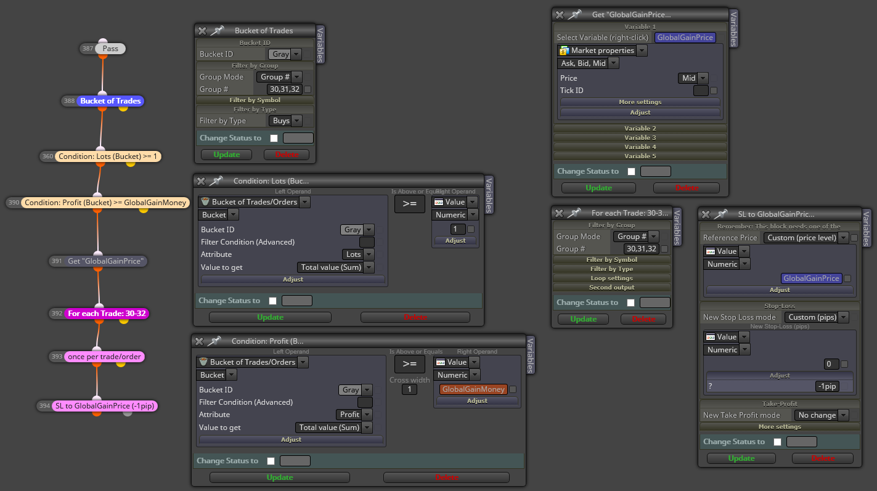Close the SL to GlobalGainPrice panel

(706, 214)
